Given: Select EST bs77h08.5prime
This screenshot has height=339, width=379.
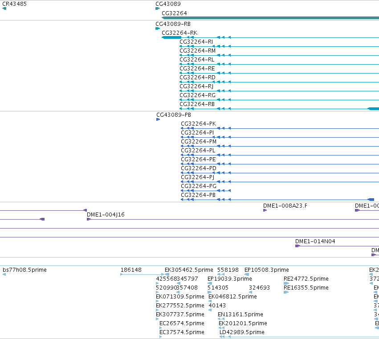Looking at the screenshot, I should pos(24,270).
